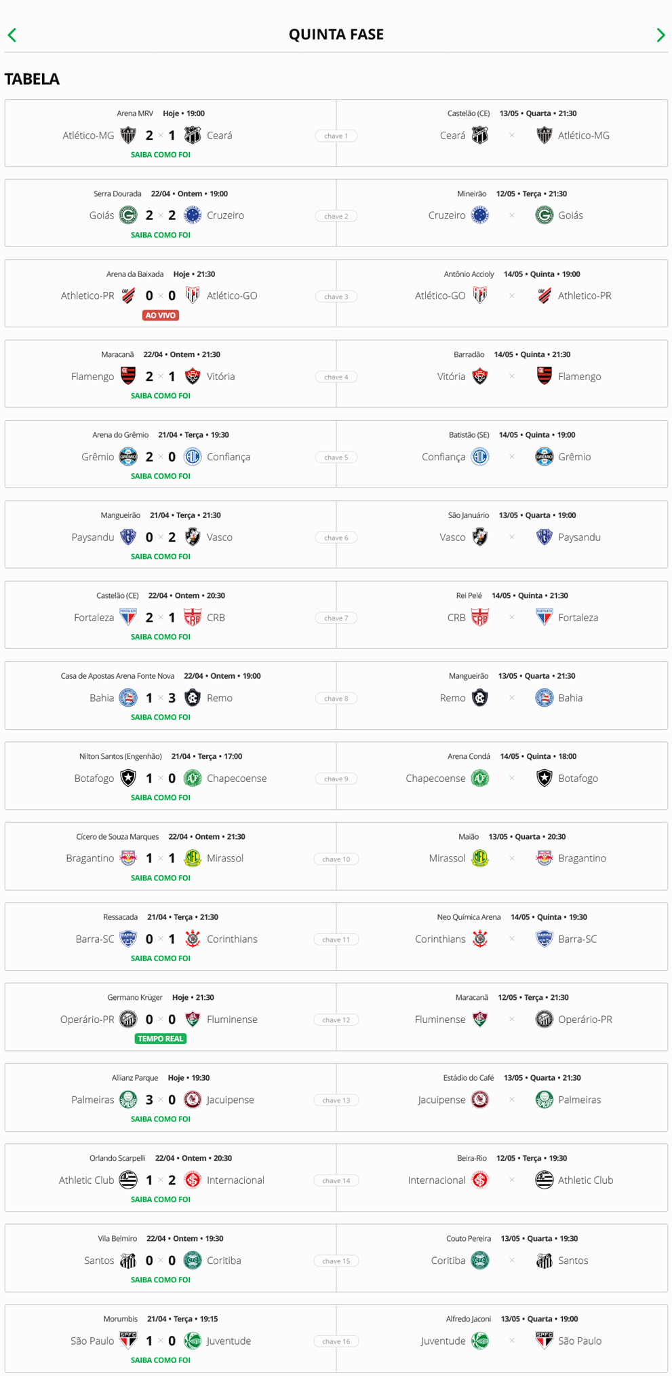
Task: Click the Santos crest in chave 15
Action: coord(125,1260)
